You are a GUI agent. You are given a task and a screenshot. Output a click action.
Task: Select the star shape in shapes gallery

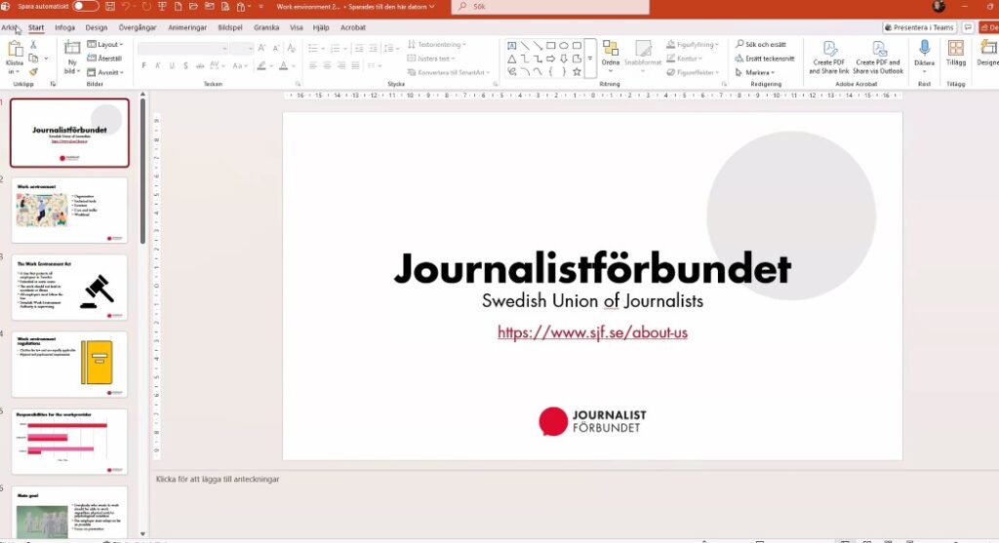click(577, 71)
